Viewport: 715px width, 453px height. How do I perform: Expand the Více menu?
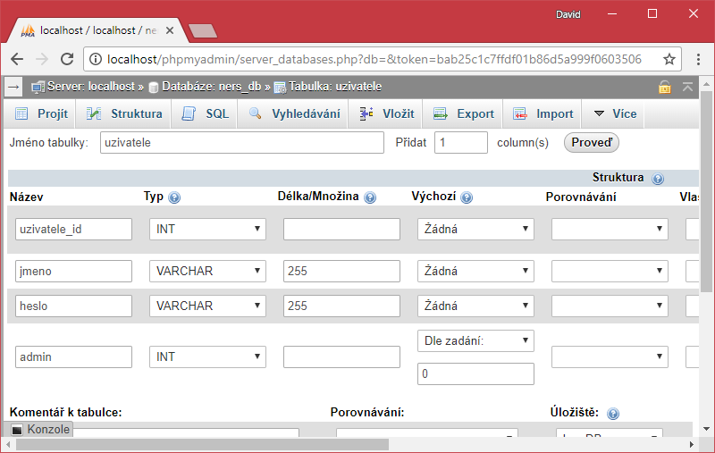click(x=615, y=114)
